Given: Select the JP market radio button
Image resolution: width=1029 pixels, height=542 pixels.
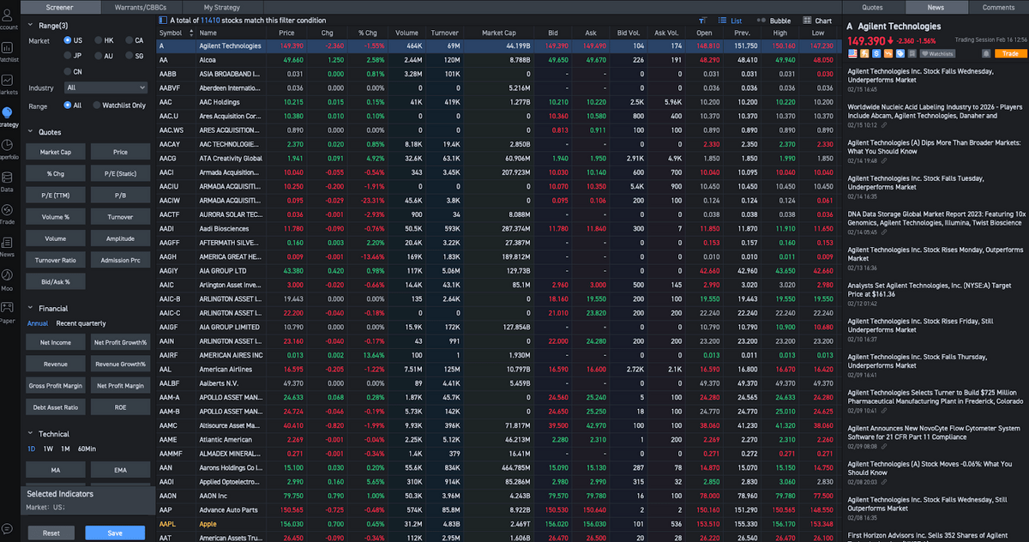Looking at the screenshot, I should point(68,56).
